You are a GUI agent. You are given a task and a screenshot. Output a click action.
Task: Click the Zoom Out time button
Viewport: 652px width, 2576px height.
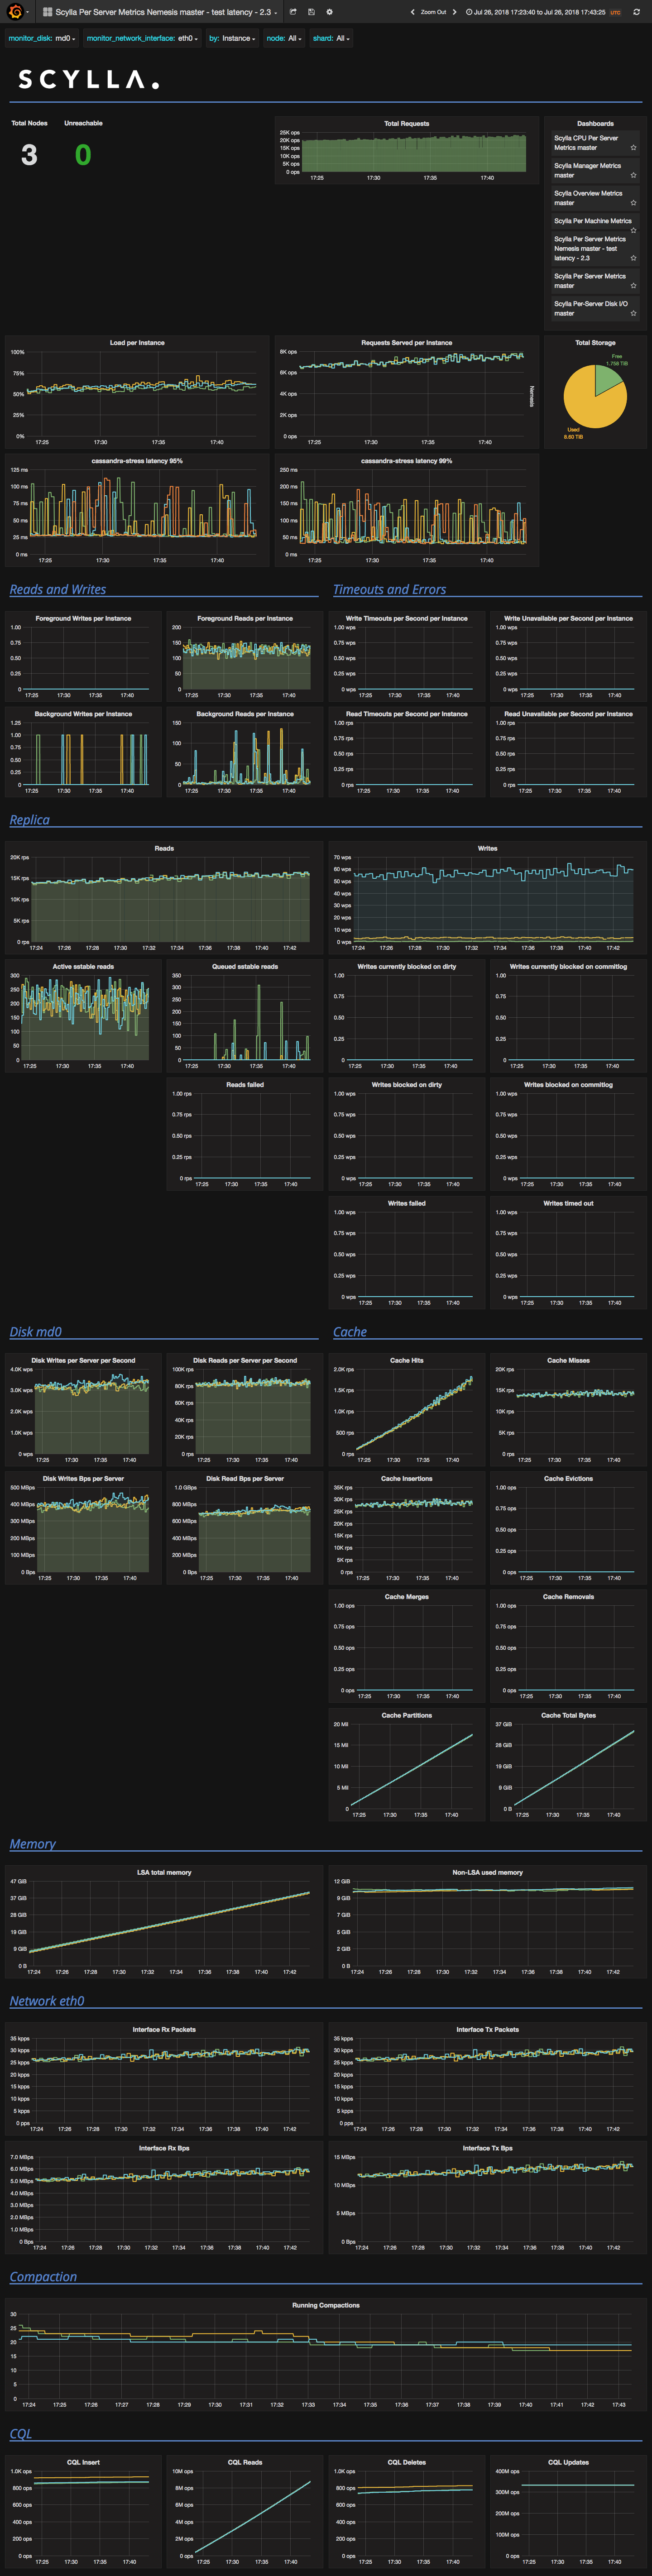[433, 12]
